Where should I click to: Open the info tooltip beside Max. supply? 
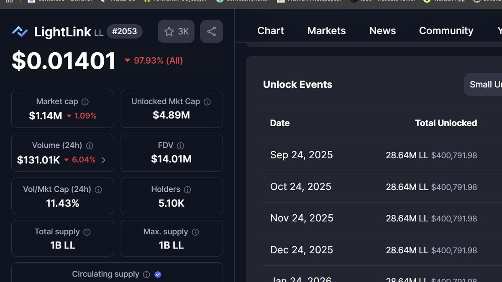195,232
